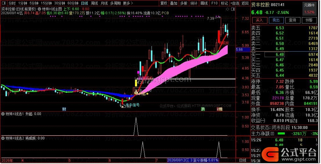321x164 pixels.
Task: Click the 预警 alert button
Action: (x=309, y=20)
